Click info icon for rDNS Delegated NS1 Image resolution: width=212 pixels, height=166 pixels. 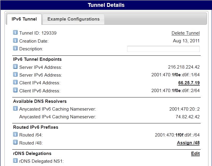[15, 161]
